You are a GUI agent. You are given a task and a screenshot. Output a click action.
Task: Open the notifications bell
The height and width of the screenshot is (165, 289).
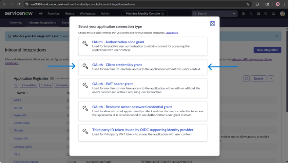273,14
